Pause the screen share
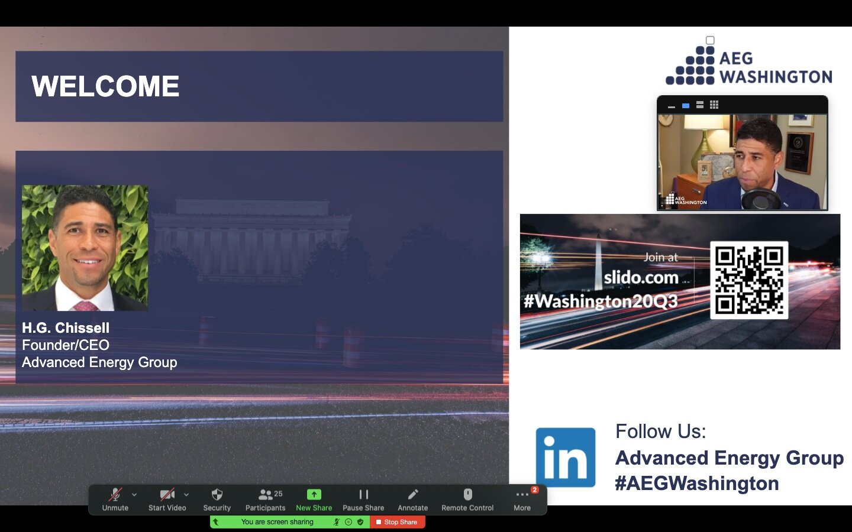The height and width of the screenshot is (532, 852). tap(363, 499)
